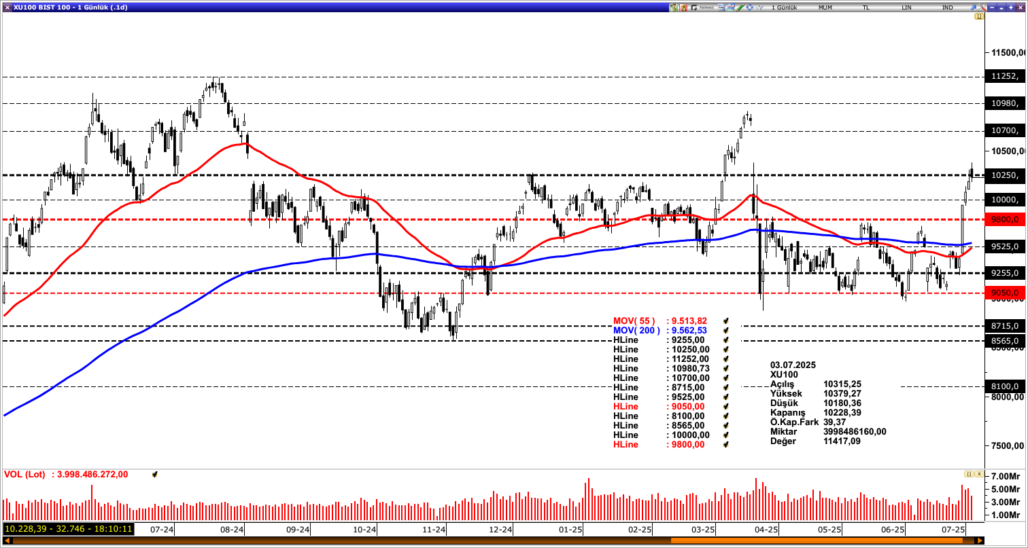The width and height of the screenshot is (1028, 548).
Task: Open the MUM chart type dropdown
Action: (825, 7)
